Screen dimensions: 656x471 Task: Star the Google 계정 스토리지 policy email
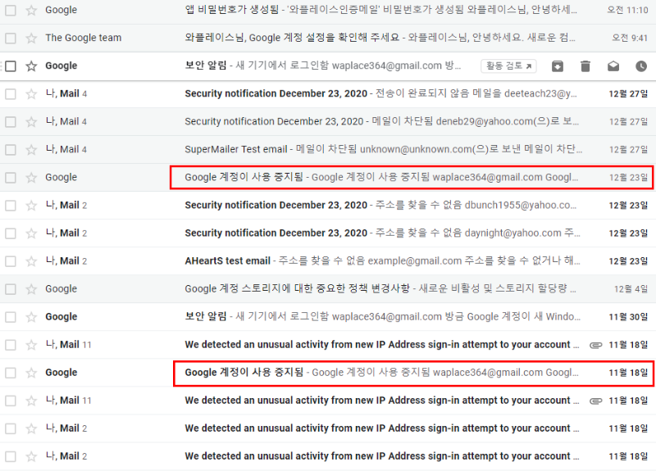click(32, 289)
